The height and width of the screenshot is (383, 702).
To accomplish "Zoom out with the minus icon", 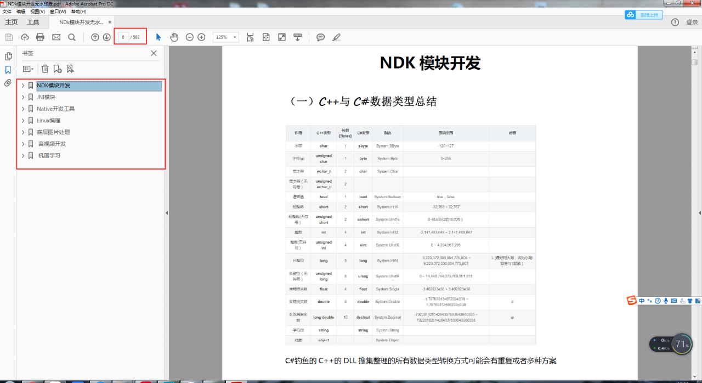I will coord(190,37).
